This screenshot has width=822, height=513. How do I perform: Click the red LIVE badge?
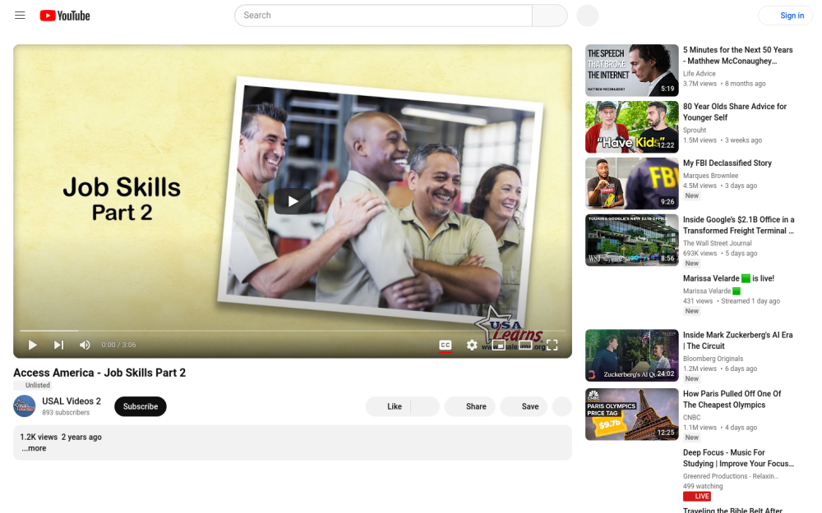(697, 497)
